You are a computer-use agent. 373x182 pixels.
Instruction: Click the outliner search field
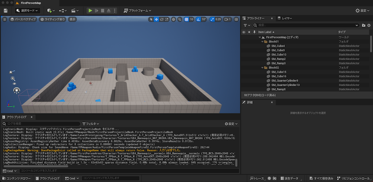307,26
